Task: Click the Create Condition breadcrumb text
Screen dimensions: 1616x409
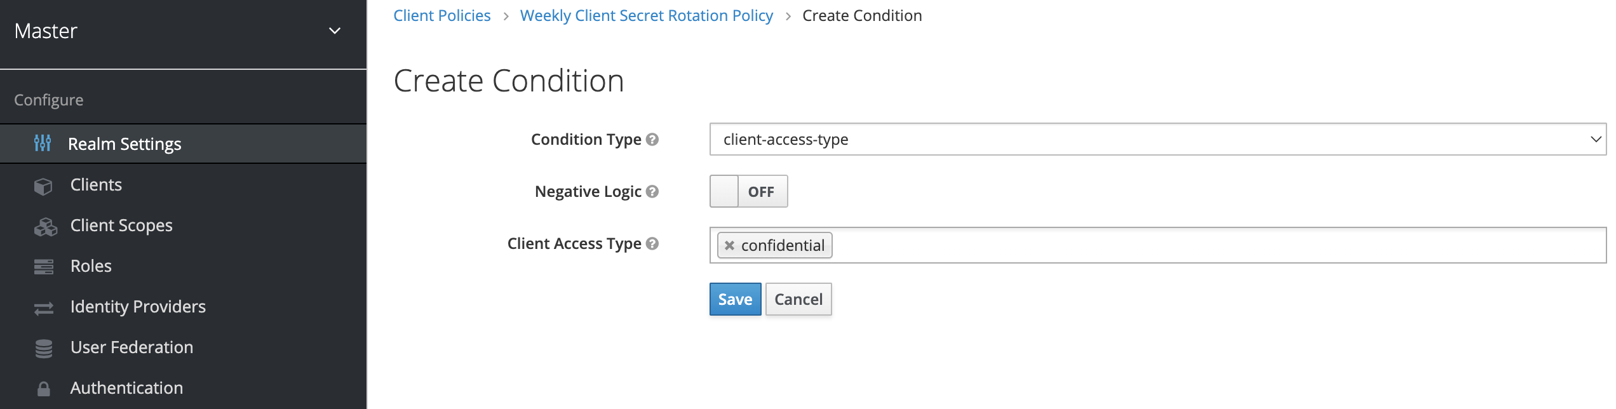Action: (x=862, y=16)
